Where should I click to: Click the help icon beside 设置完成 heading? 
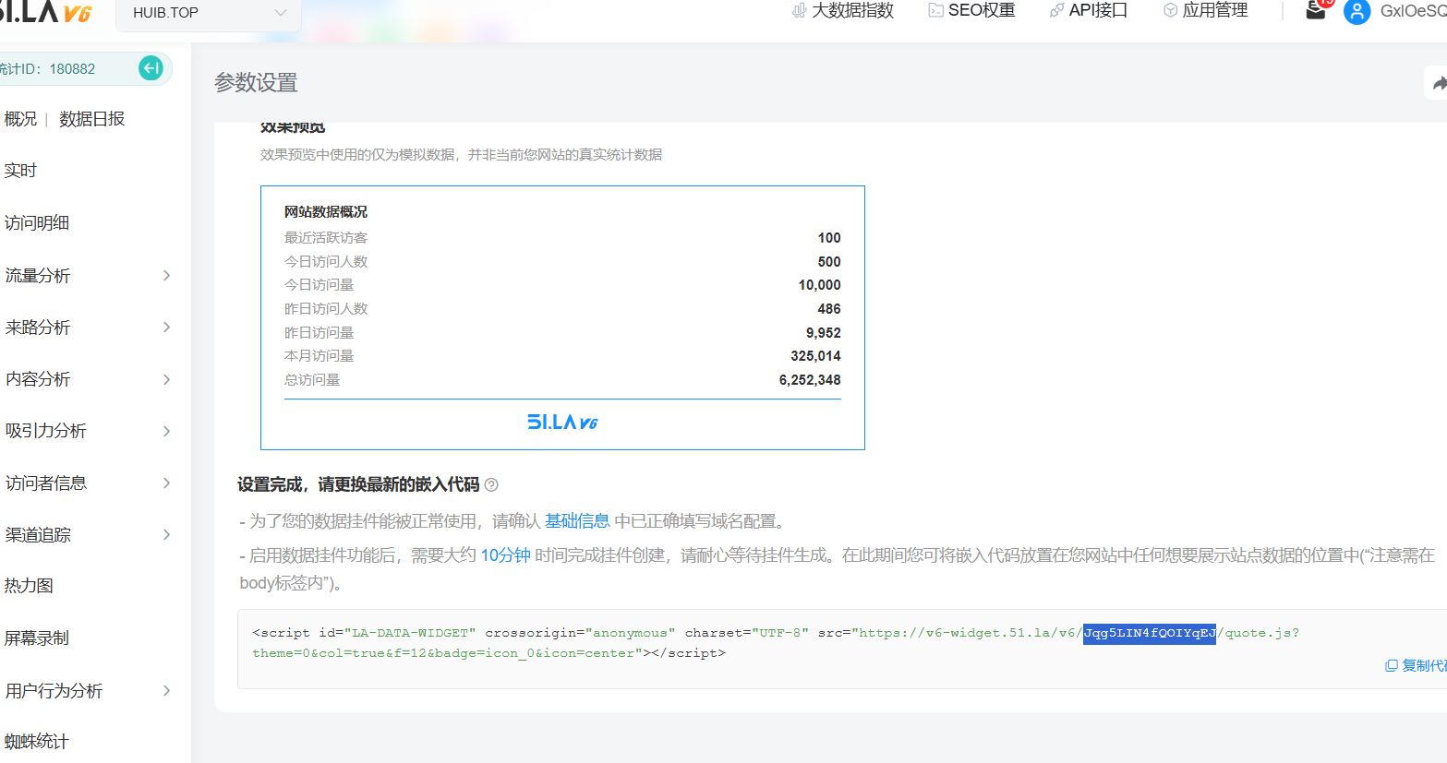coord(491,485)
